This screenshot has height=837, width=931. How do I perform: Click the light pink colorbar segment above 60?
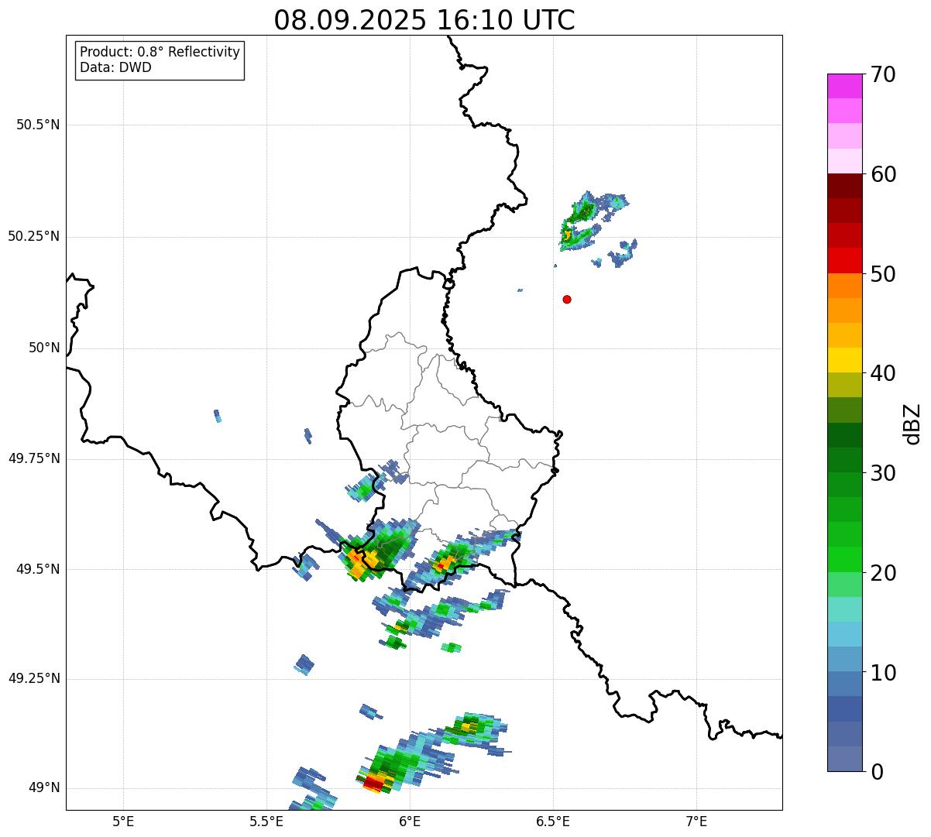point(845,161)
